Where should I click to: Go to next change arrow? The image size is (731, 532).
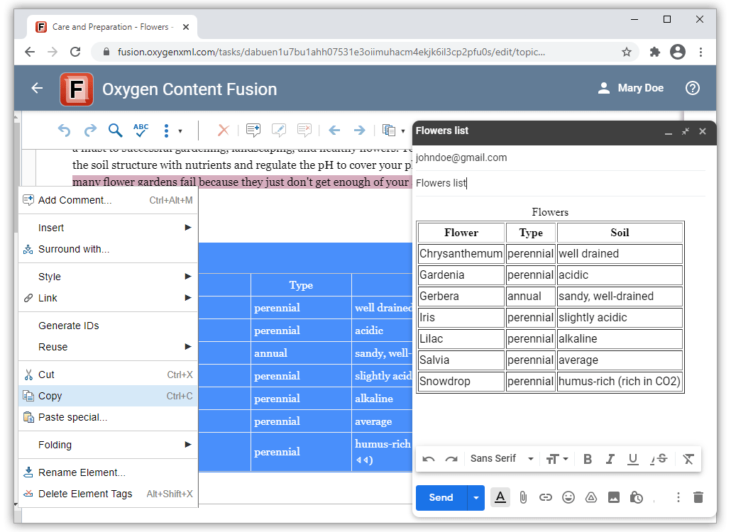[359, 131]
